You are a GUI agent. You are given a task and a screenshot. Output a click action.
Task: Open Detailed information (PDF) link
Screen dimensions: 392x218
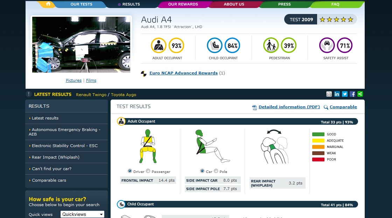pos(289,107)
